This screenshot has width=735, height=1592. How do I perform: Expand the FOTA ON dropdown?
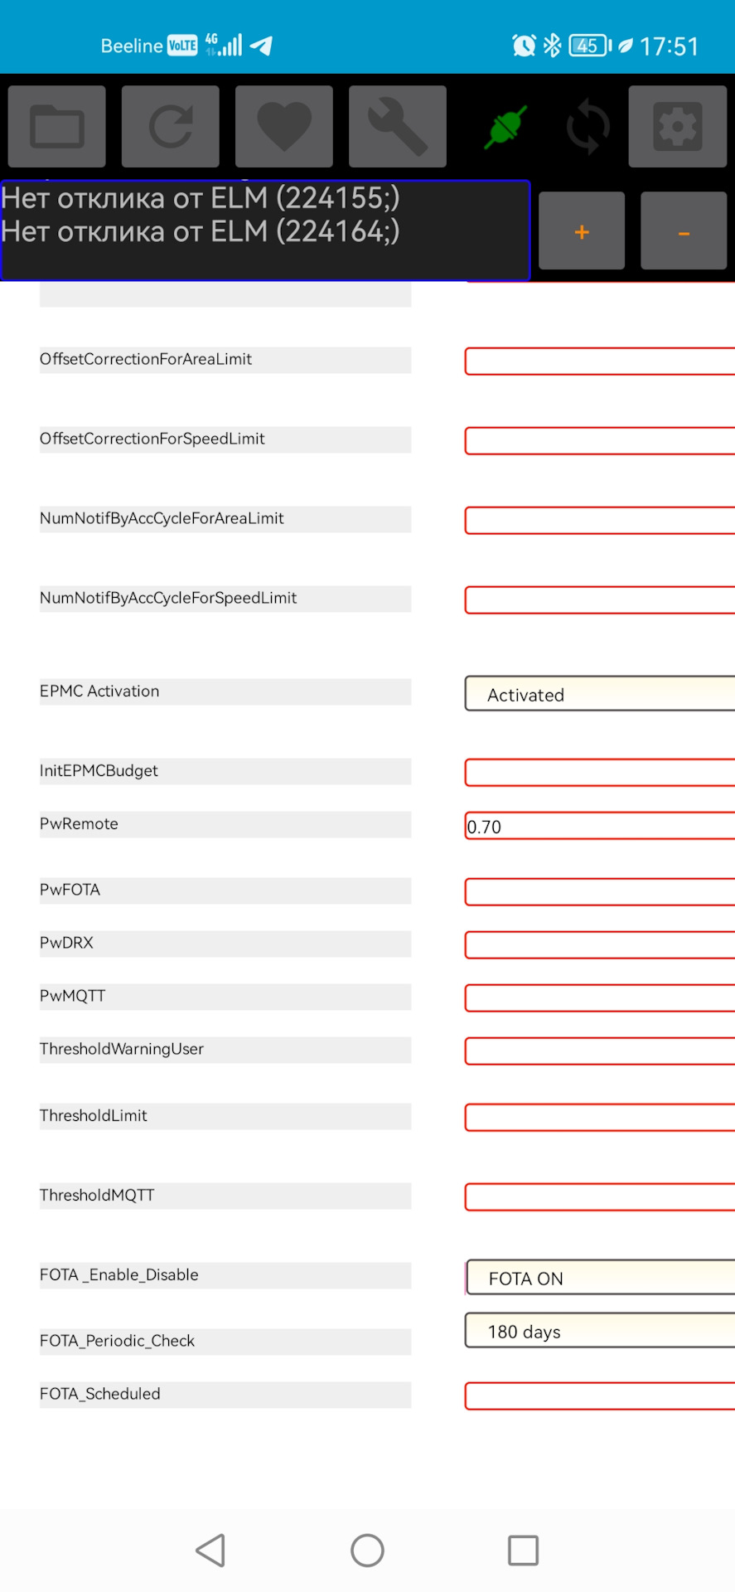[600, 1278]
